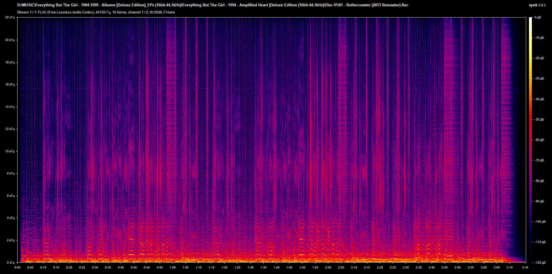Screen dimensions: 552x274
Task: Click the '2:45' time axis label
Action: (444, 267)
